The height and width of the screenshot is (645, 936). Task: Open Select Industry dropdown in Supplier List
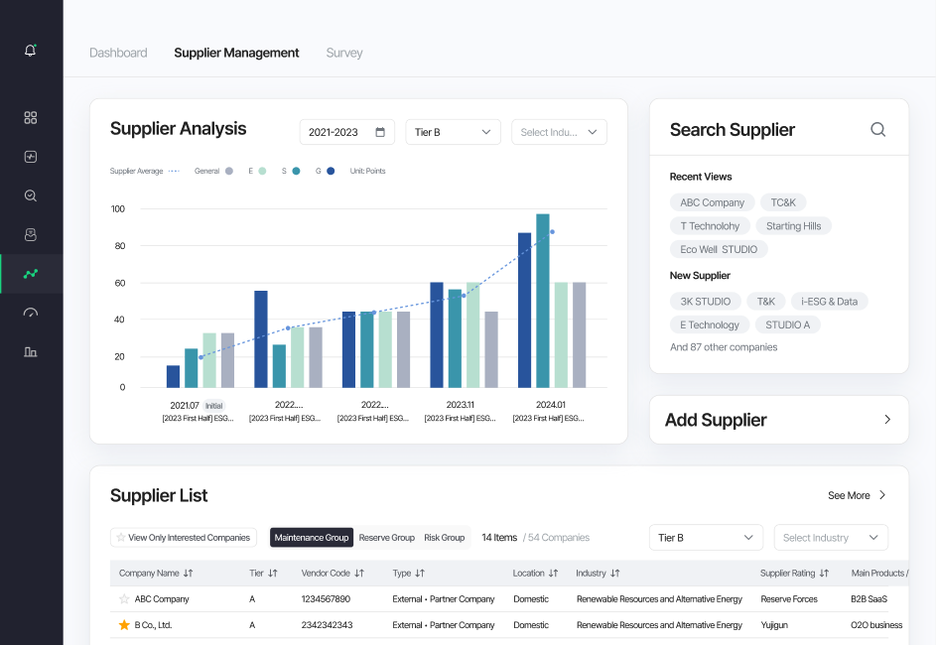(831, 538)
